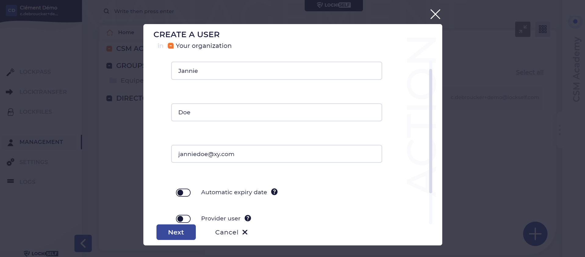
Task: Click the email field containing janniedoe@xy.com
Action: [277, 154]
